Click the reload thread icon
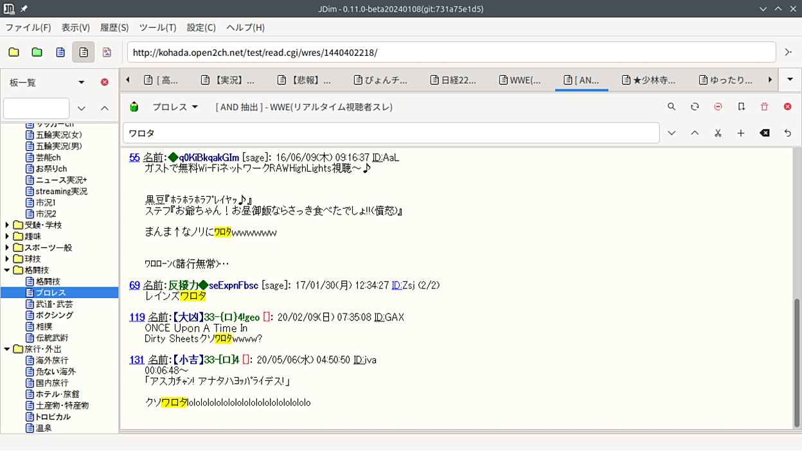Screen dimensions: 802x451 [695, 107]
